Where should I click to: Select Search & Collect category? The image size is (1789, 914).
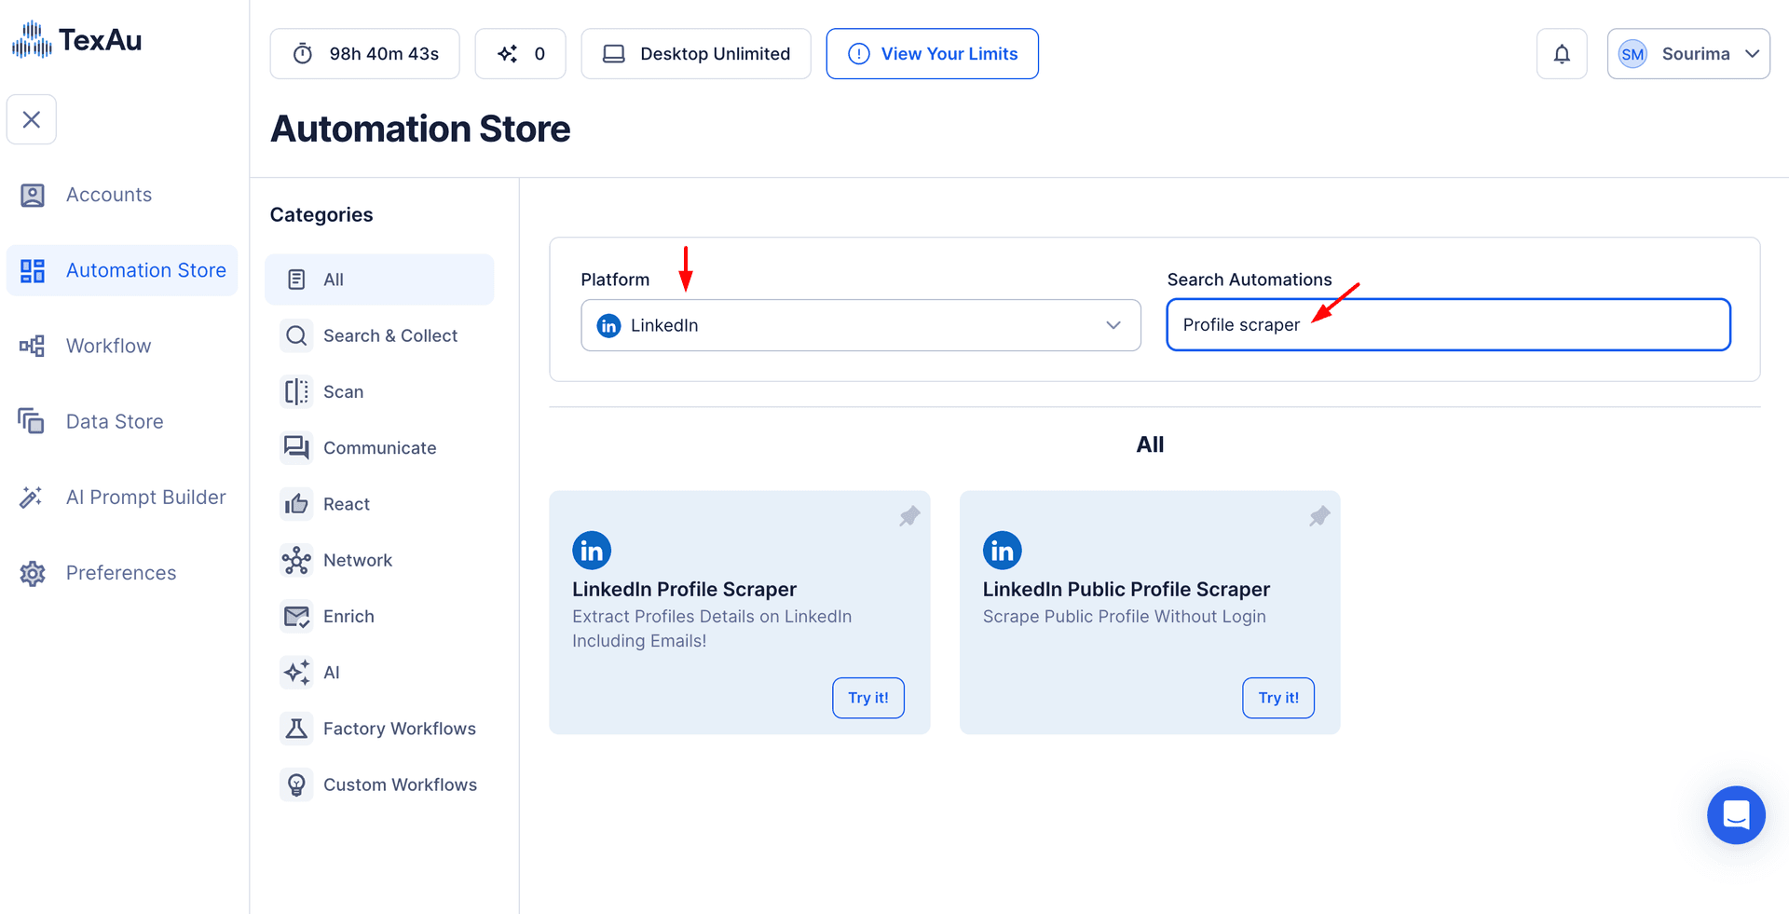pos(379,335)
